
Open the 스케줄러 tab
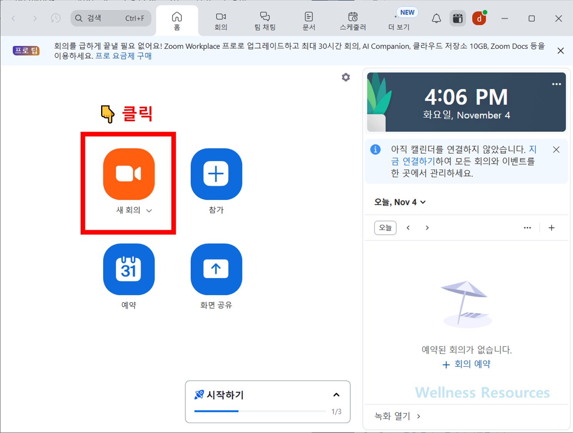pos(353,21)
